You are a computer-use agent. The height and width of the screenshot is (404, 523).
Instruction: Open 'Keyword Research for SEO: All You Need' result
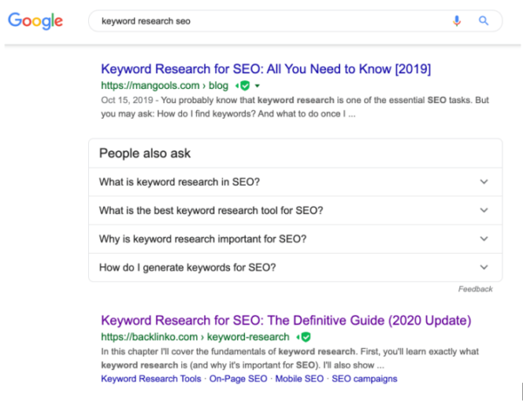tap(266, 69)
